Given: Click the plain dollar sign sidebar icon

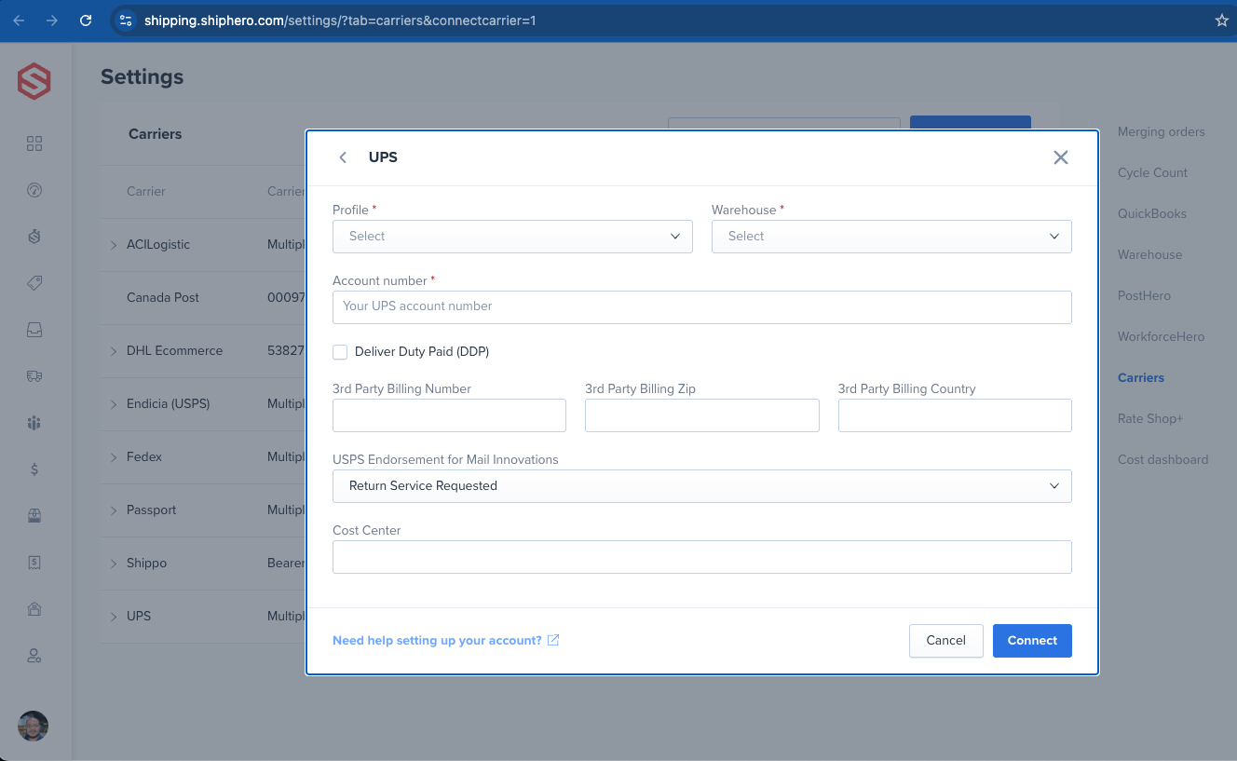Looking at the screenshot, I should coord(34,469).
